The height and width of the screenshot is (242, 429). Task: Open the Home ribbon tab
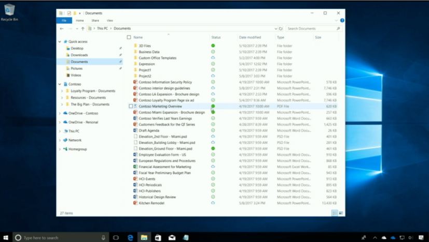pyautogui.click(x=79, y=21)
